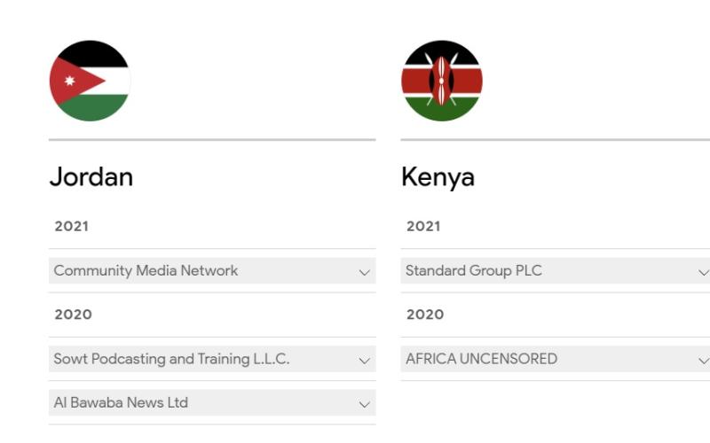Click the divider line below Jordan flag
The image size is (710, 443).
tap(212, 139)
